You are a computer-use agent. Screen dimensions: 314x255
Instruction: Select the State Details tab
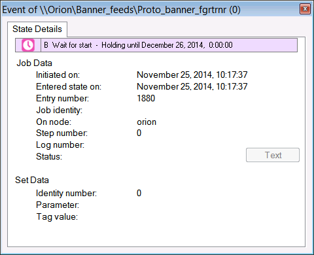point(37,29)
